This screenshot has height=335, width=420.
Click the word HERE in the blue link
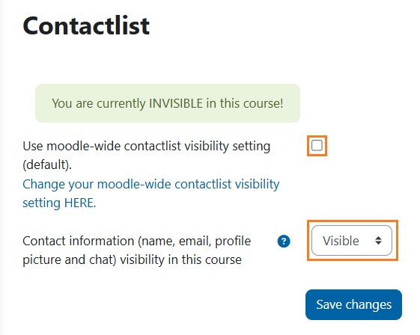pos(79,203)
